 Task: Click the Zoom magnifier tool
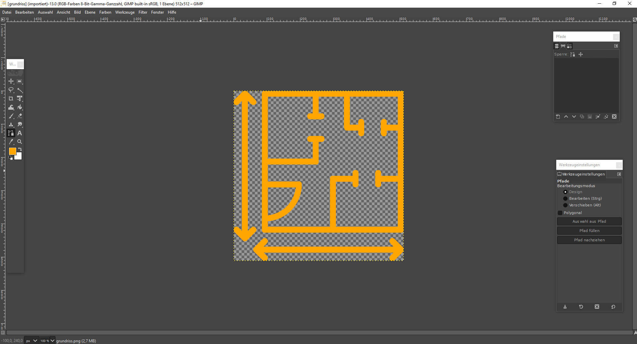[20, 142]
